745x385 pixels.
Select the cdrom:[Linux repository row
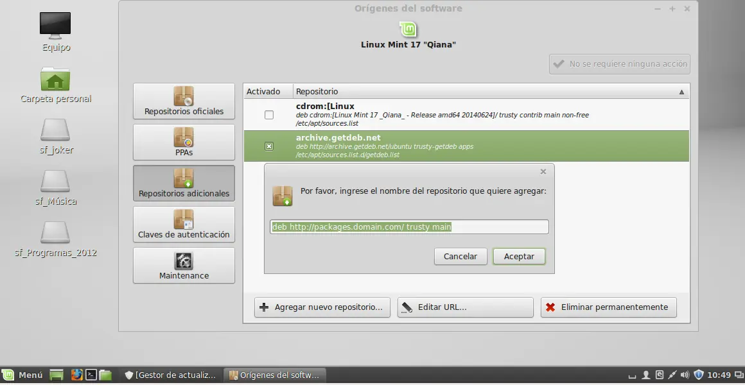[466, 115]
